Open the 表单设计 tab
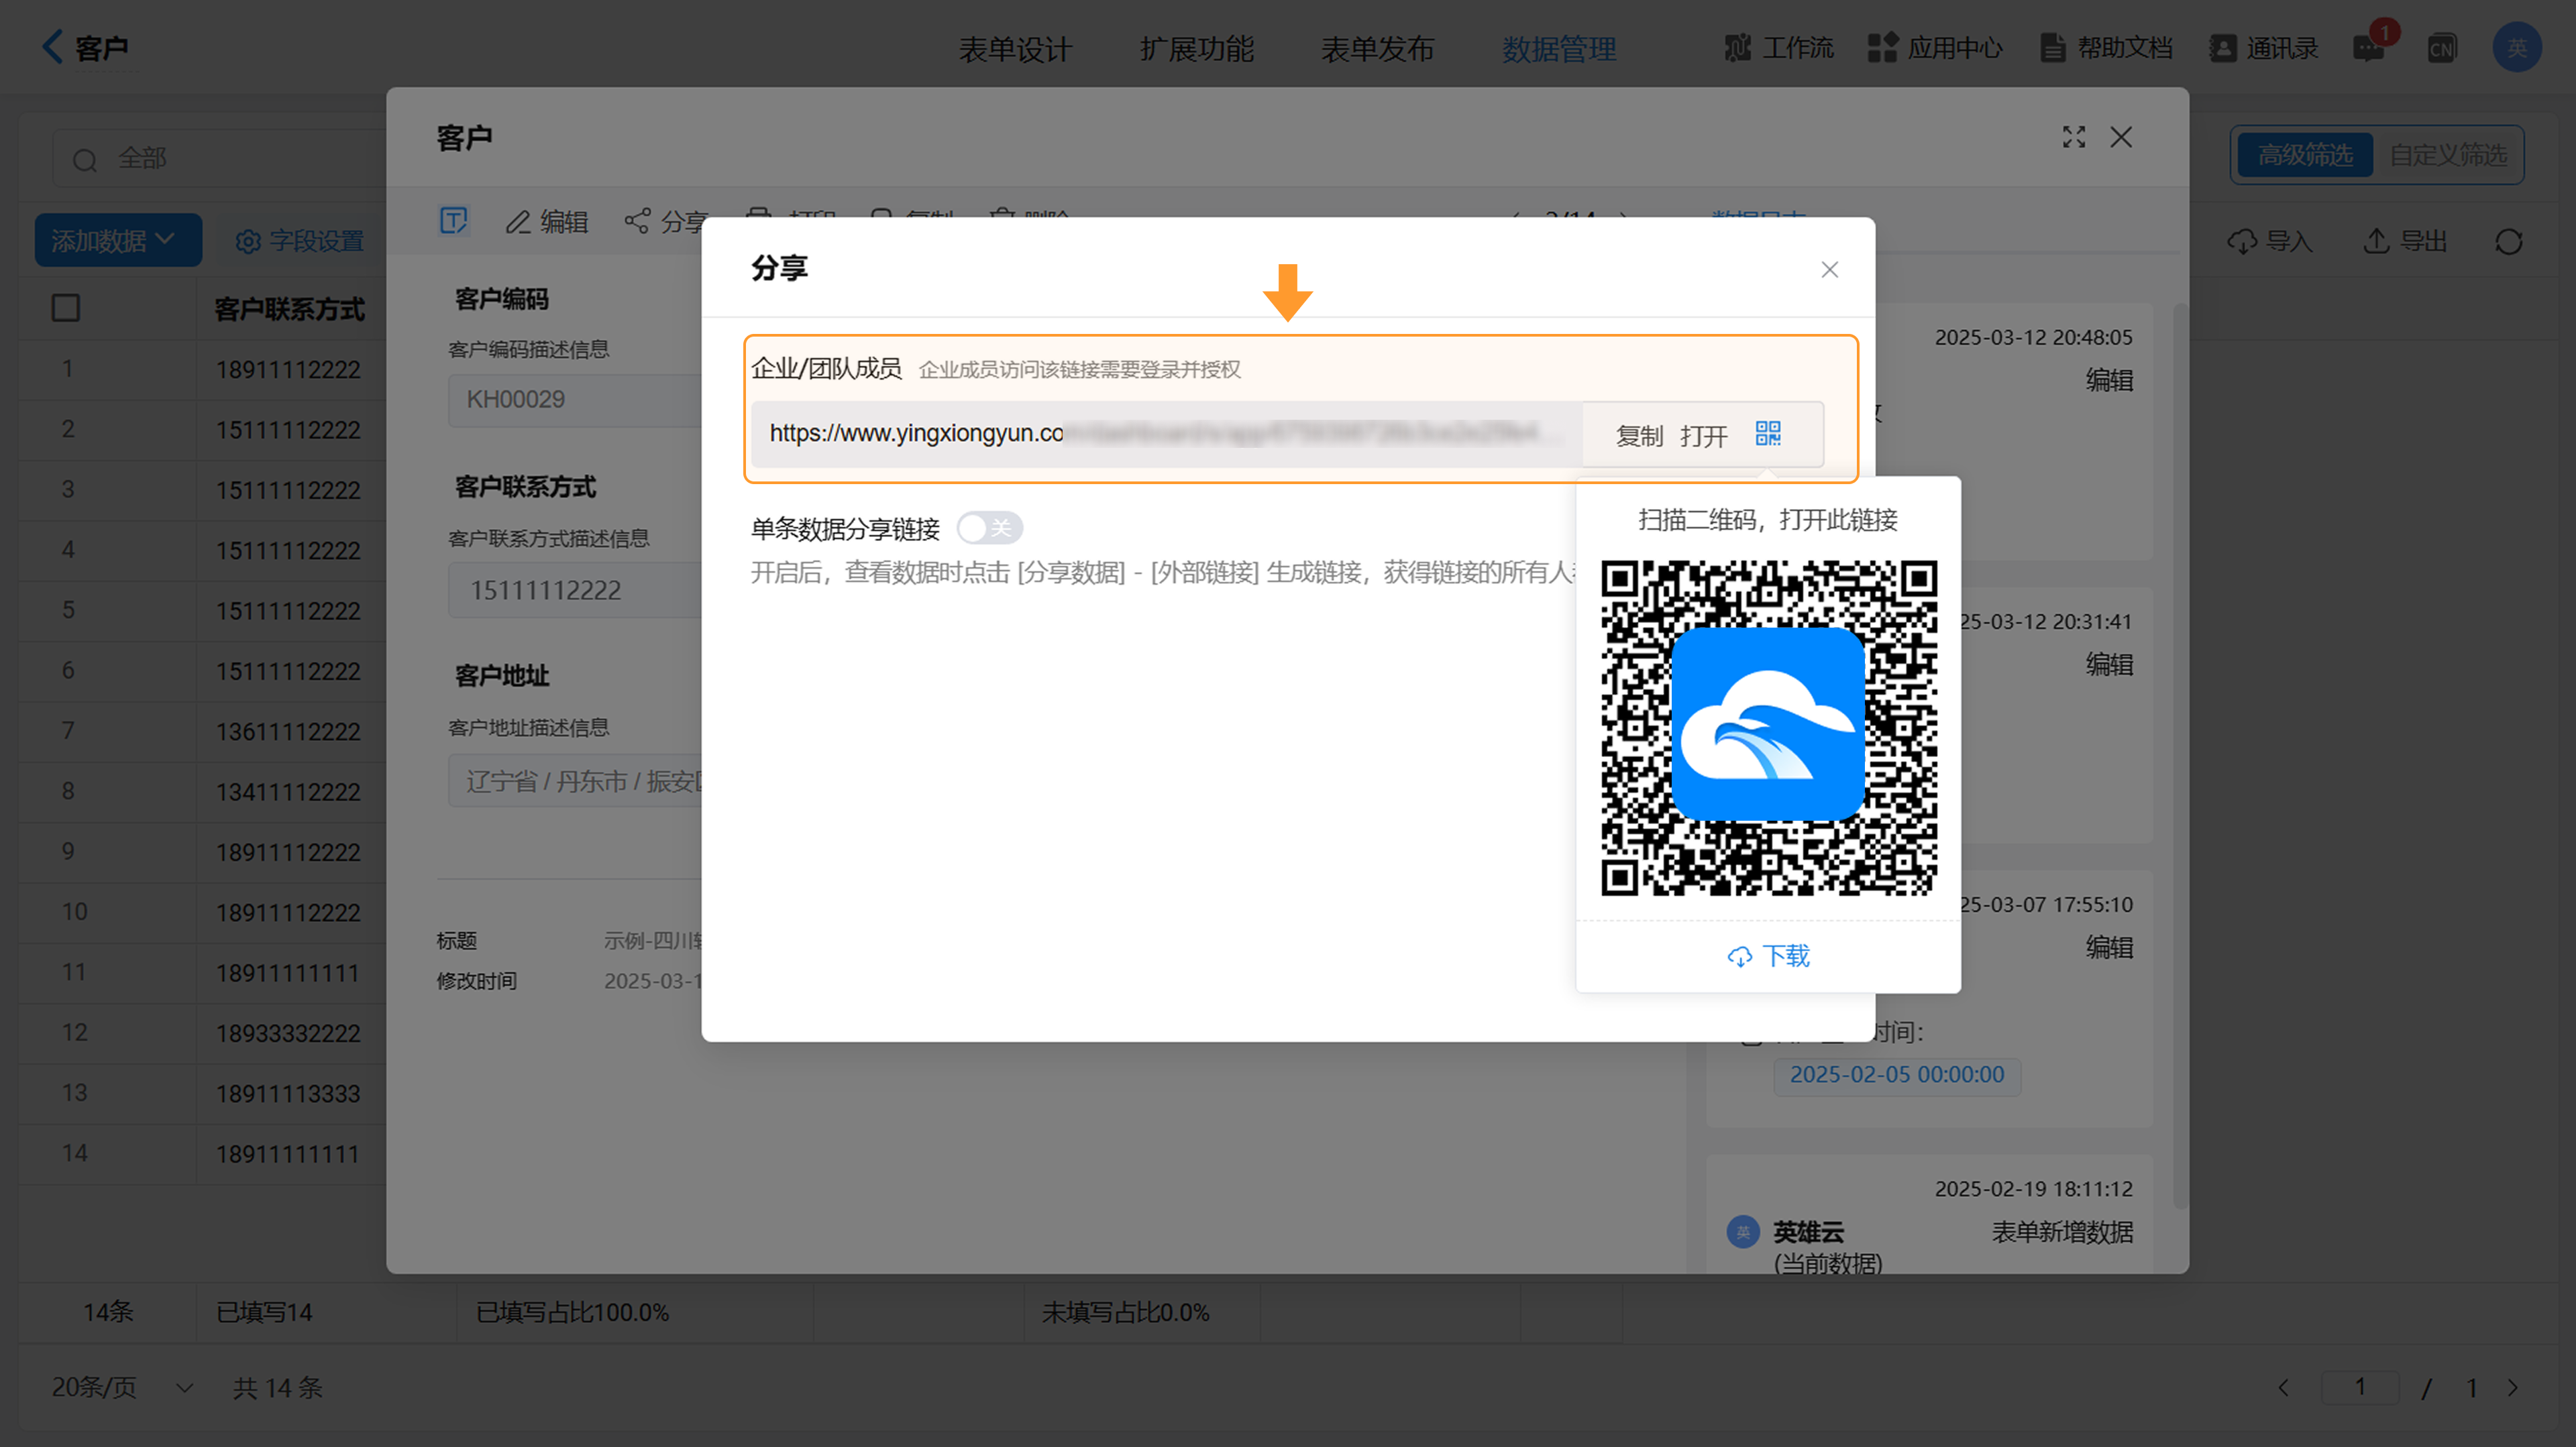This screenshot has height=1447, width=2576. [x=1015, y=49]
